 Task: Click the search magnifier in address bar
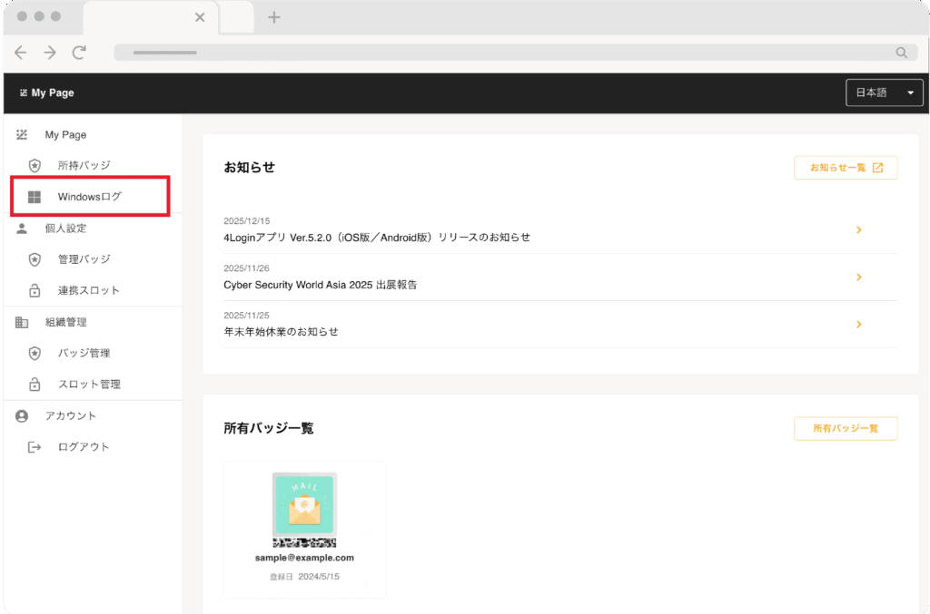(x=901, y=53)
